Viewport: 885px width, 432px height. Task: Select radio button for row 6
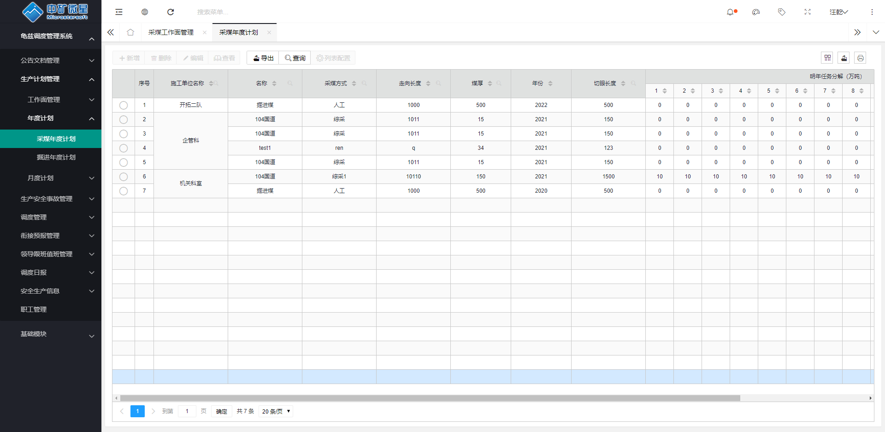[124, 177]
